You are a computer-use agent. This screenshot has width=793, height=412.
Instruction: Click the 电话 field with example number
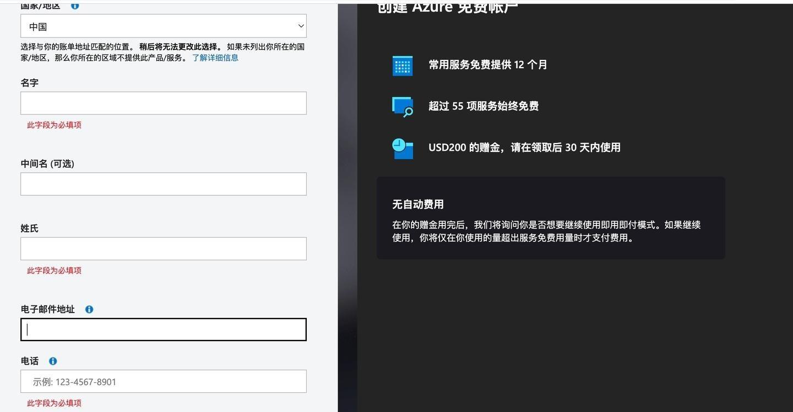163,382
